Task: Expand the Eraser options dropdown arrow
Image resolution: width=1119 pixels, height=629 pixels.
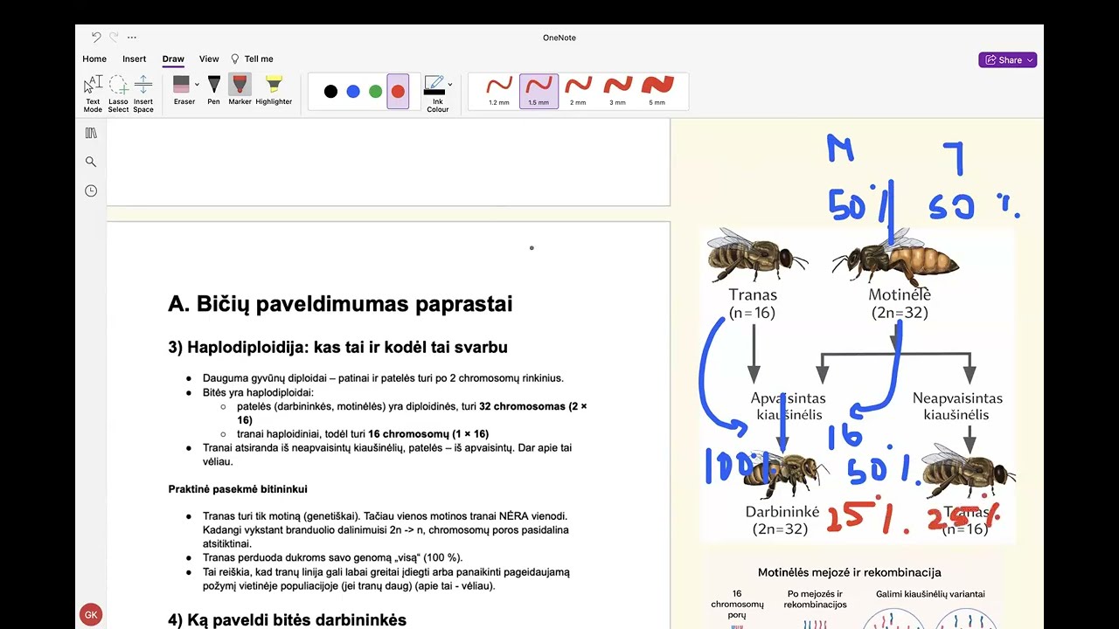Action: 197,85
